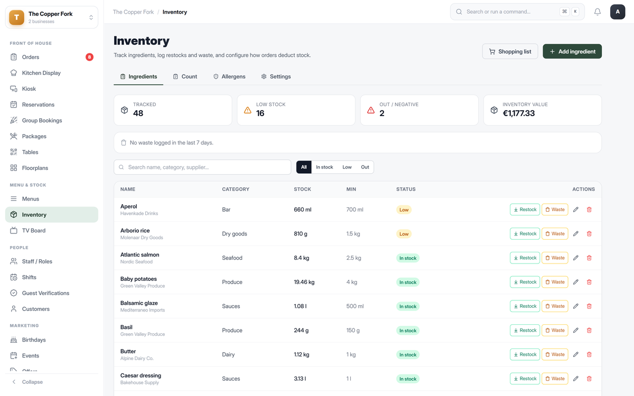Open Events in the sidebar
634x396 pixels.
[x=52, y=356]
